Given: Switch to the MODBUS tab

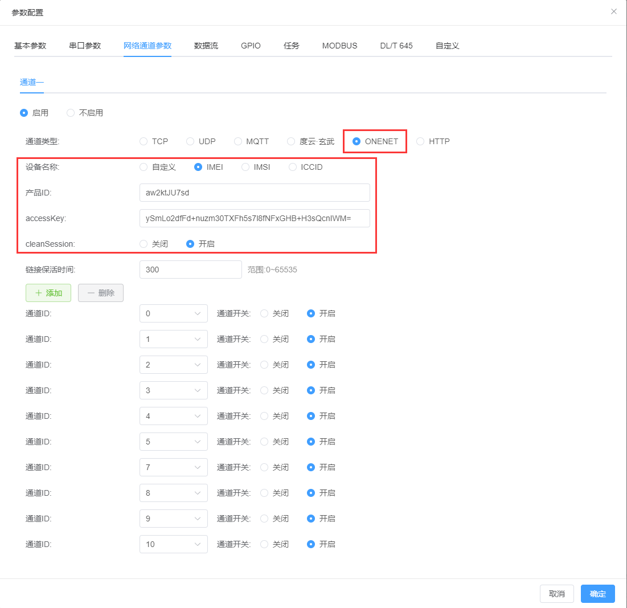Looking at the screenshot, I should tap(339, 46).
